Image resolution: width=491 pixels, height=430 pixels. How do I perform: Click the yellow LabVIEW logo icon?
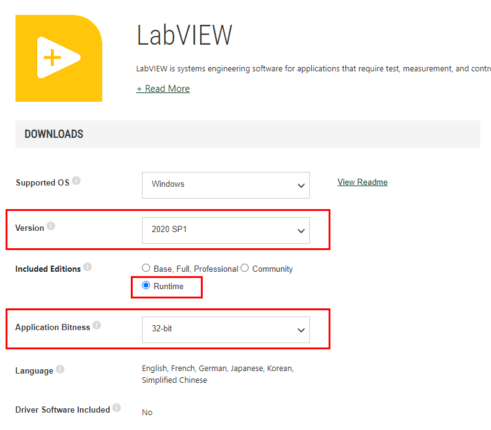(58, 58)
